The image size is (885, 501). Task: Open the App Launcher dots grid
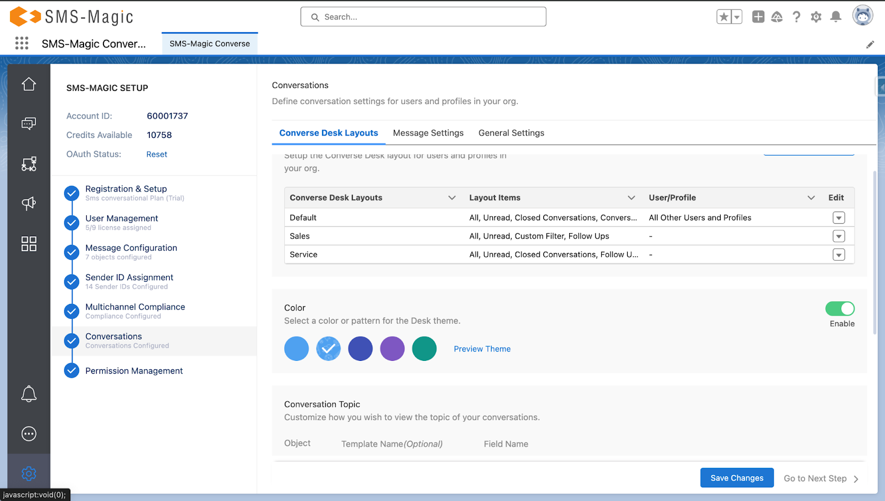22,43
